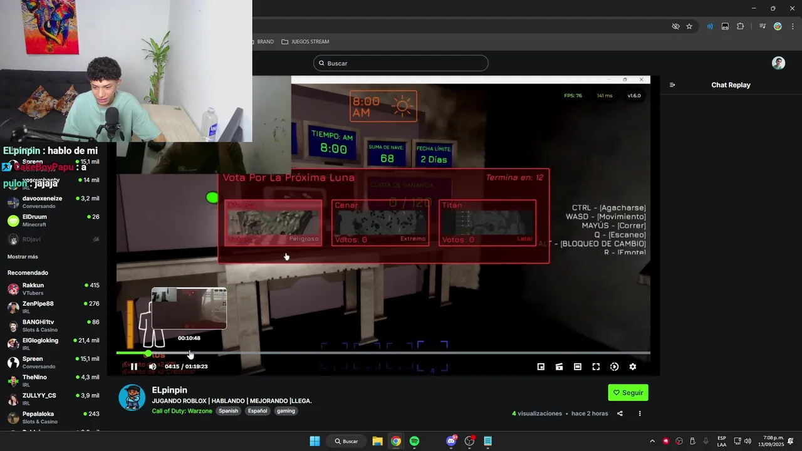Image resolution: width=802 pixels, height=451 pixels.
Task: Open the USB eject tray icon
Action: [x=692, y=441]
